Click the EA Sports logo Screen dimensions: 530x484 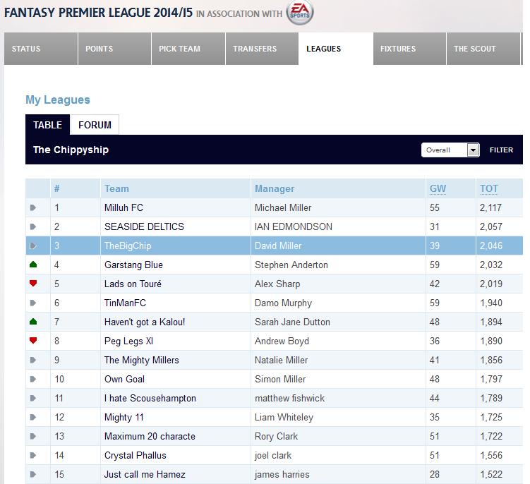(301, 13)
